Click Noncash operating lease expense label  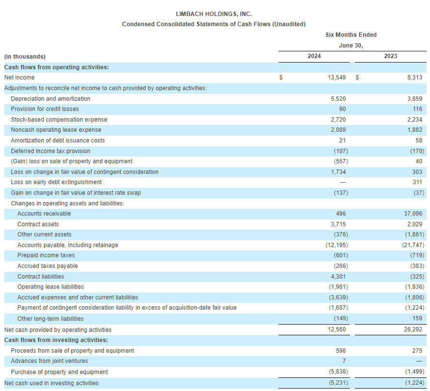pyautogui.click(x=56, y=130)
